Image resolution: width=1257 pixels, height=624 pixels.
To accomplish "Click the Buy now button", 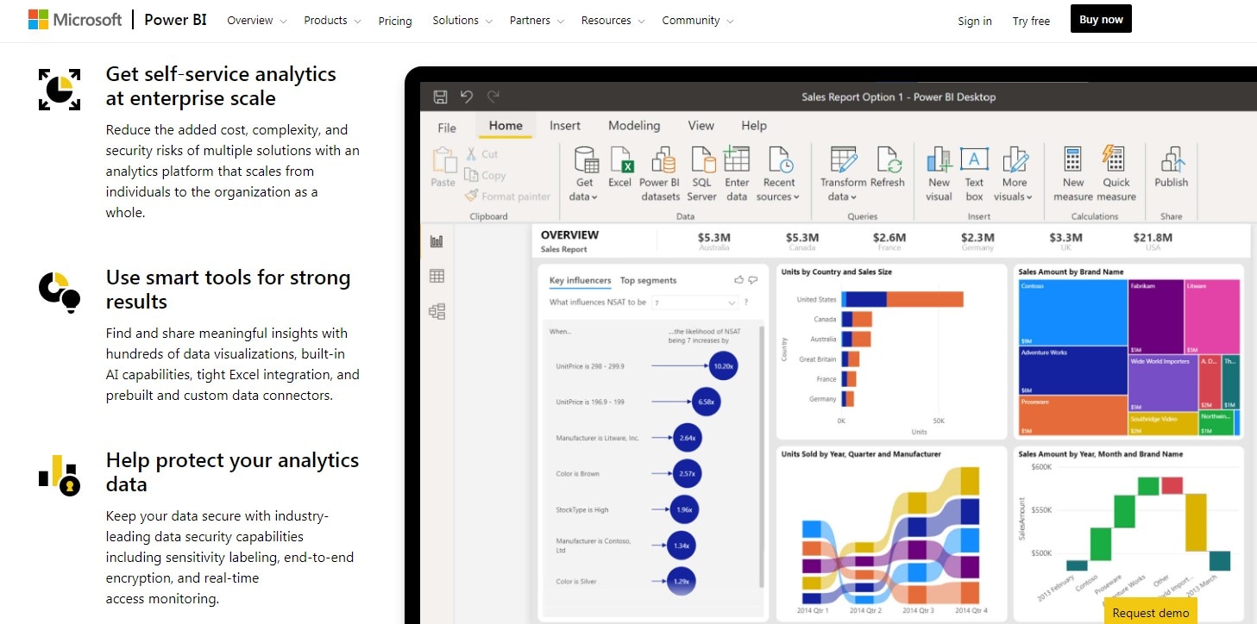I will pos(1101,19).
